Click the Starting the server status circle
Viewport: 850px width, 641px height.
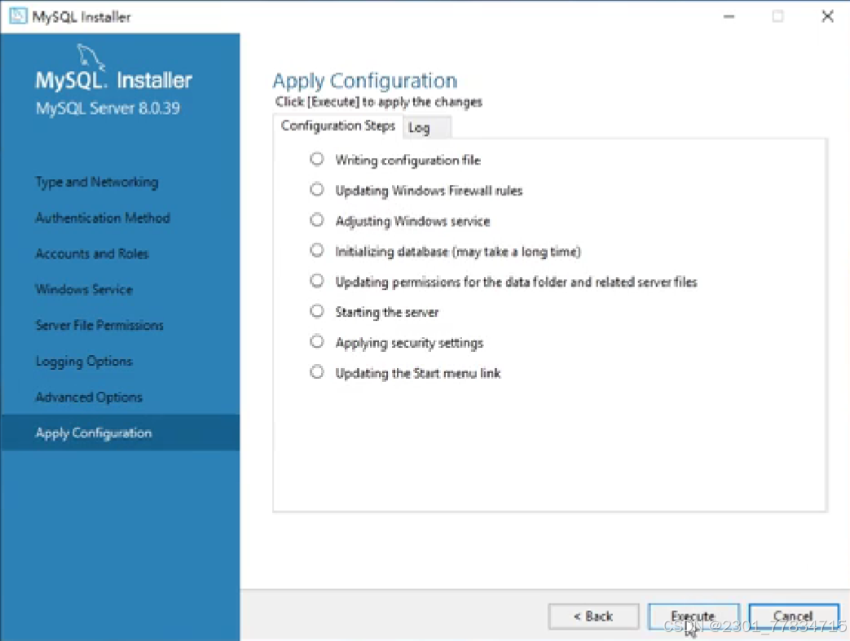click(x=316, y=310)
